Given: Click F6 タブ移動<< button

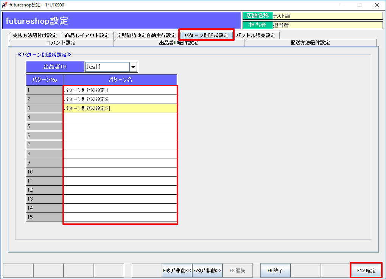Looking at the screenshot, I should [x=177, y=270].
